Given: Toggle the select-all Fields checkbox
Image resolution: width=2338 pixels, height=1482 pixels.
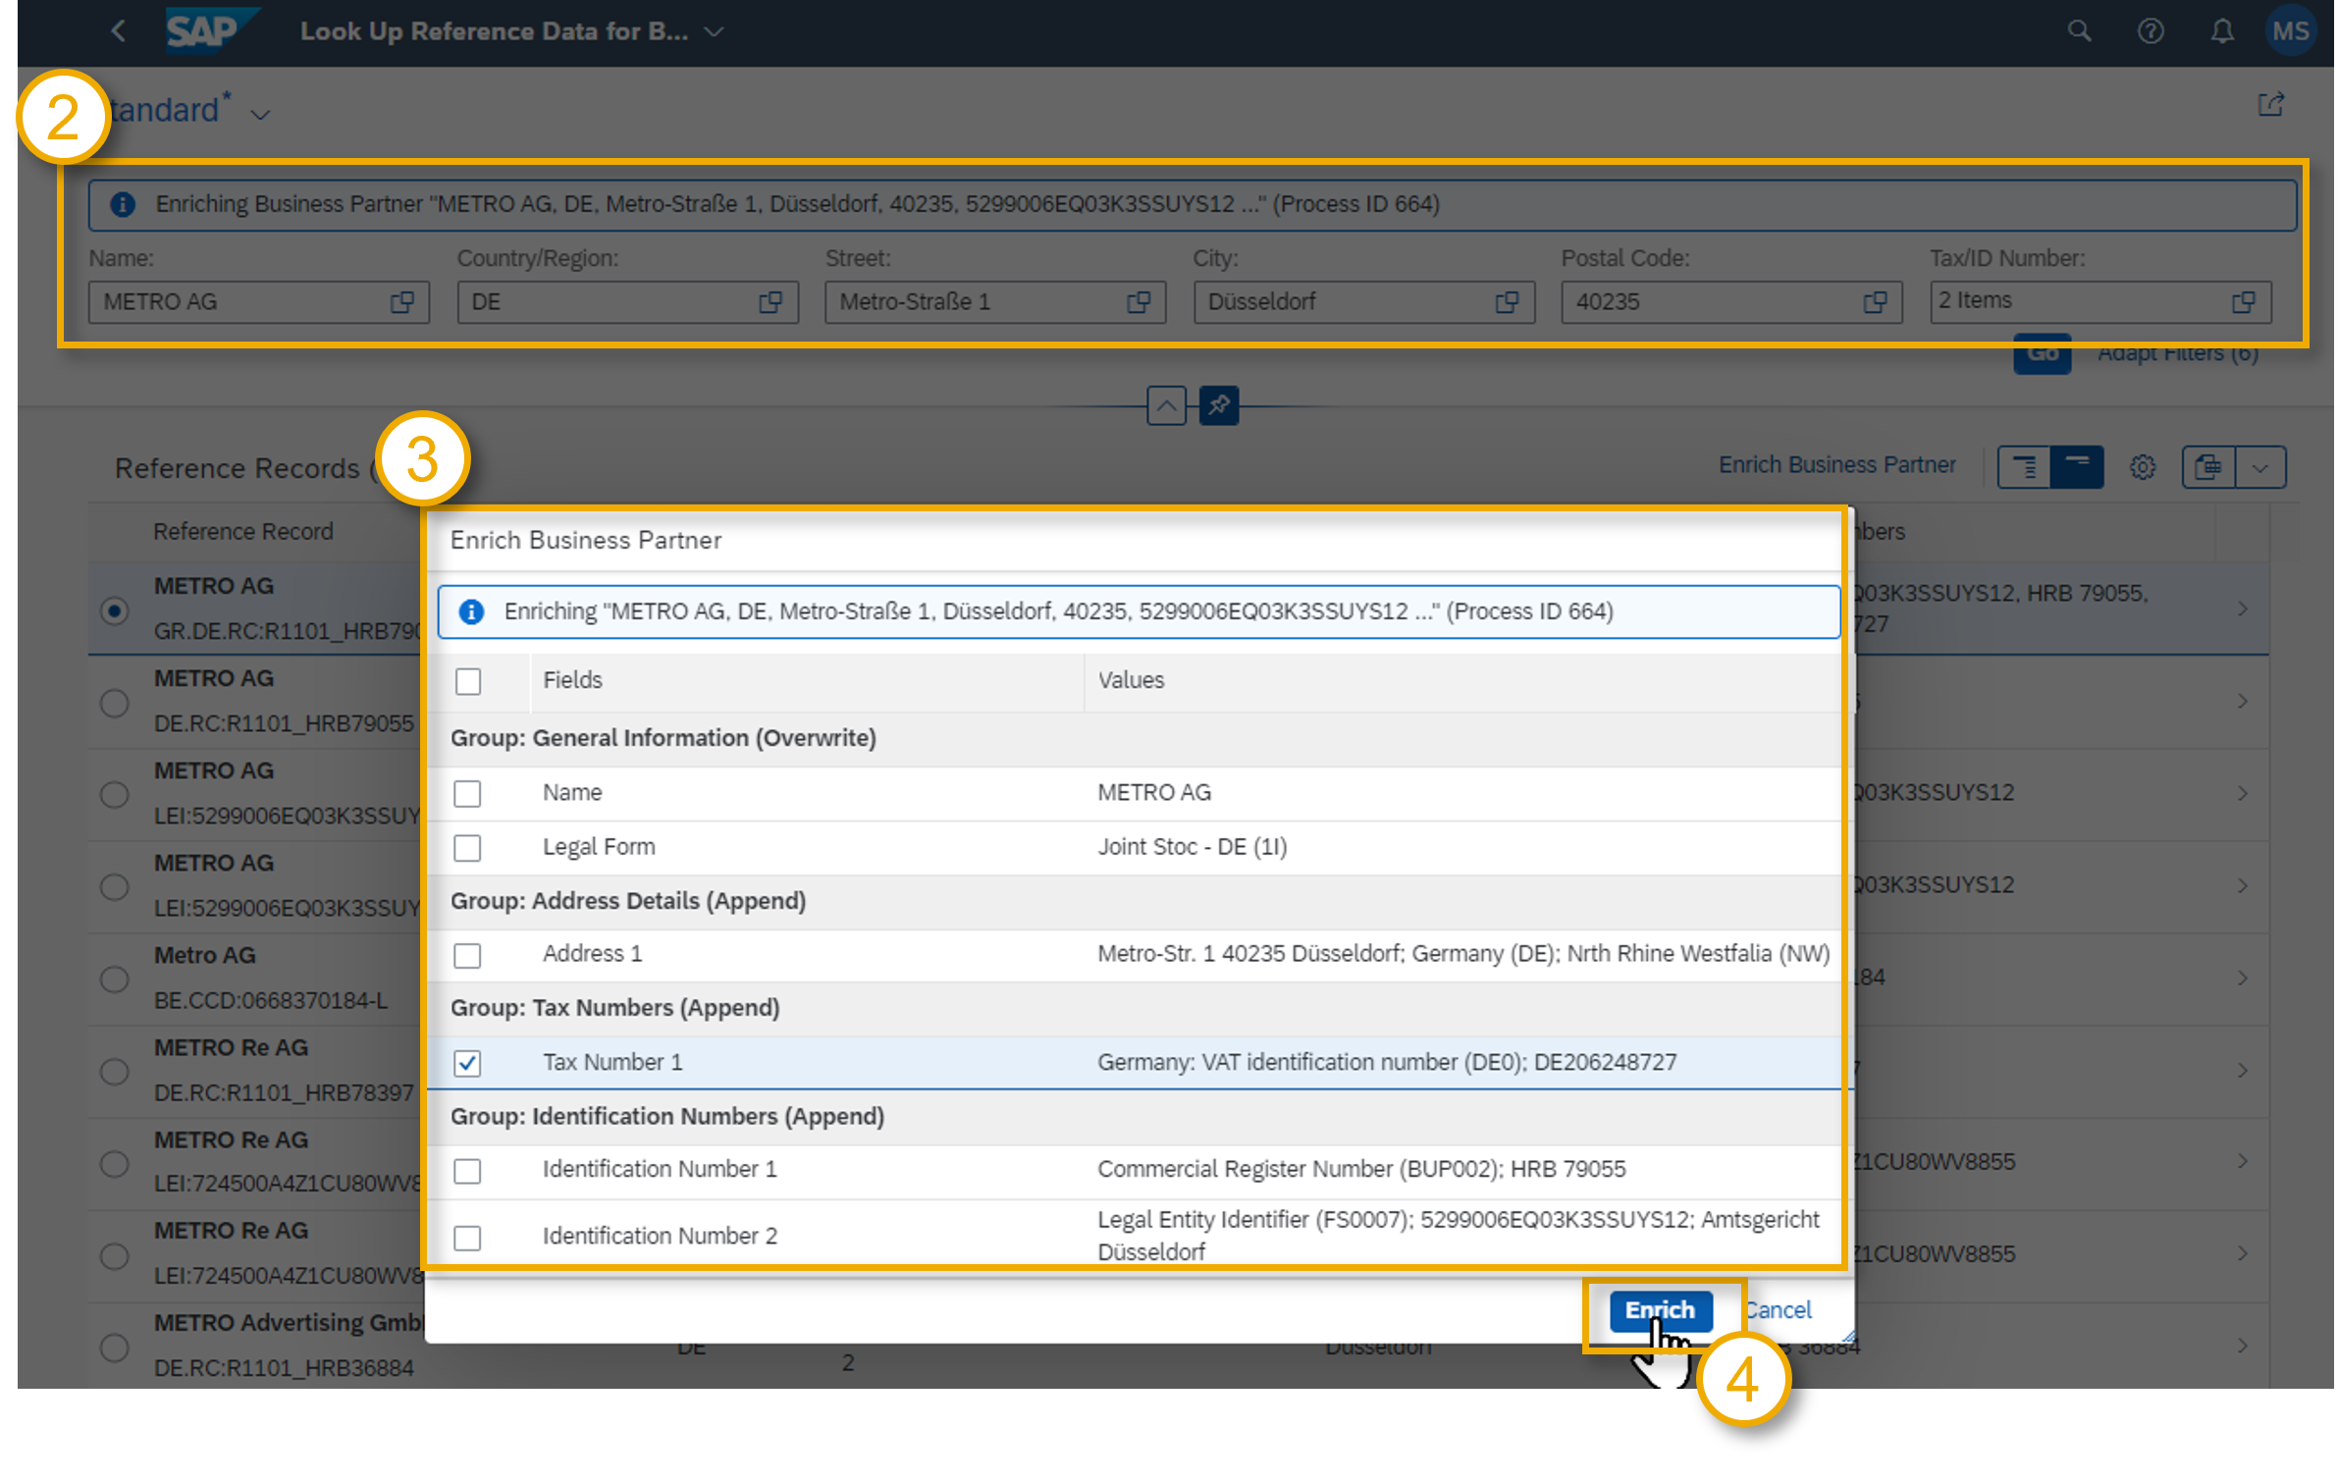Looking at the screenshot, I should point(468,681).
